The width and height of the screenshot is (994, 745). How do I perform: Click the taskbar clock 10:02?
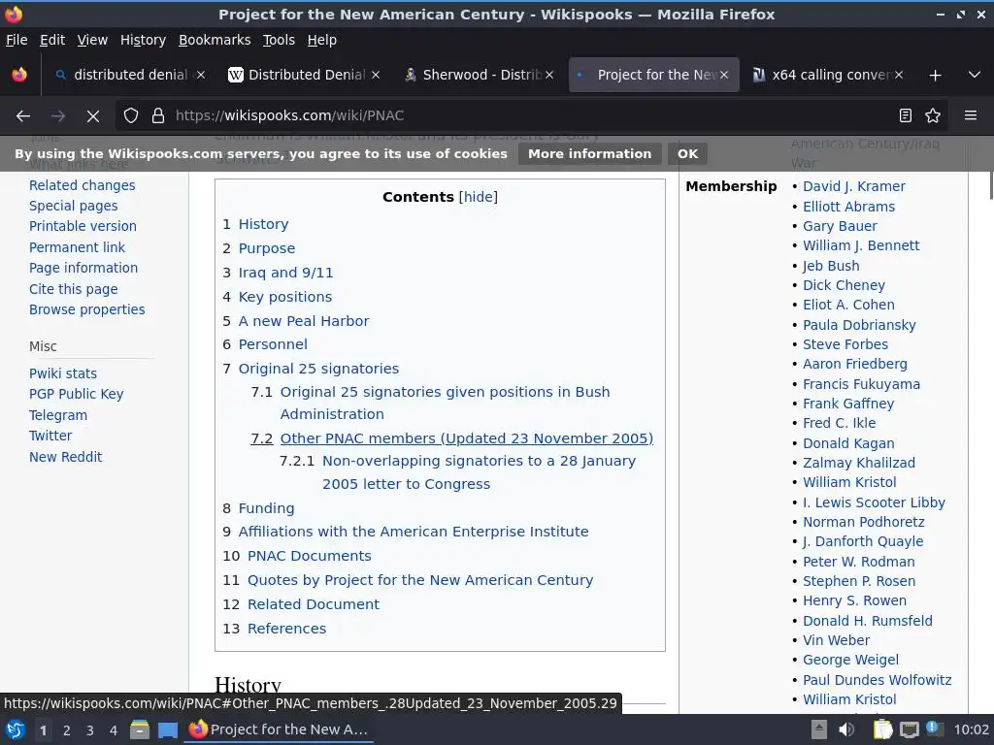(x=971, y=729)
